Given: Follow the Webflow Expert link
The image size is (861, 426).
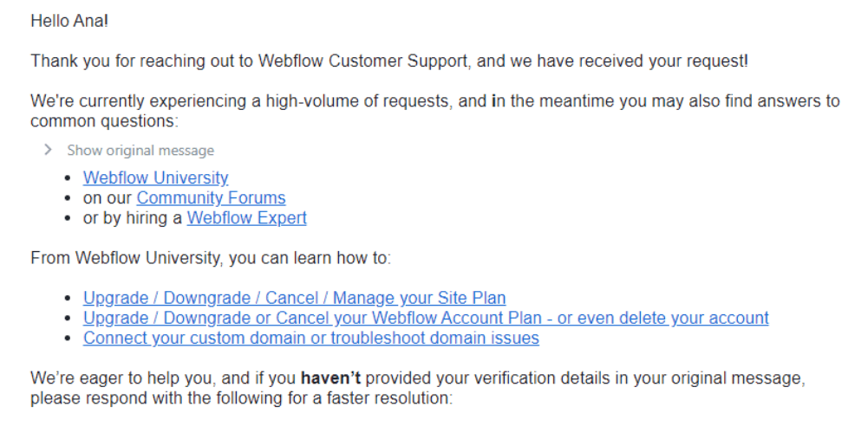Looking at the screenshot, I should [x=246, y=218].
